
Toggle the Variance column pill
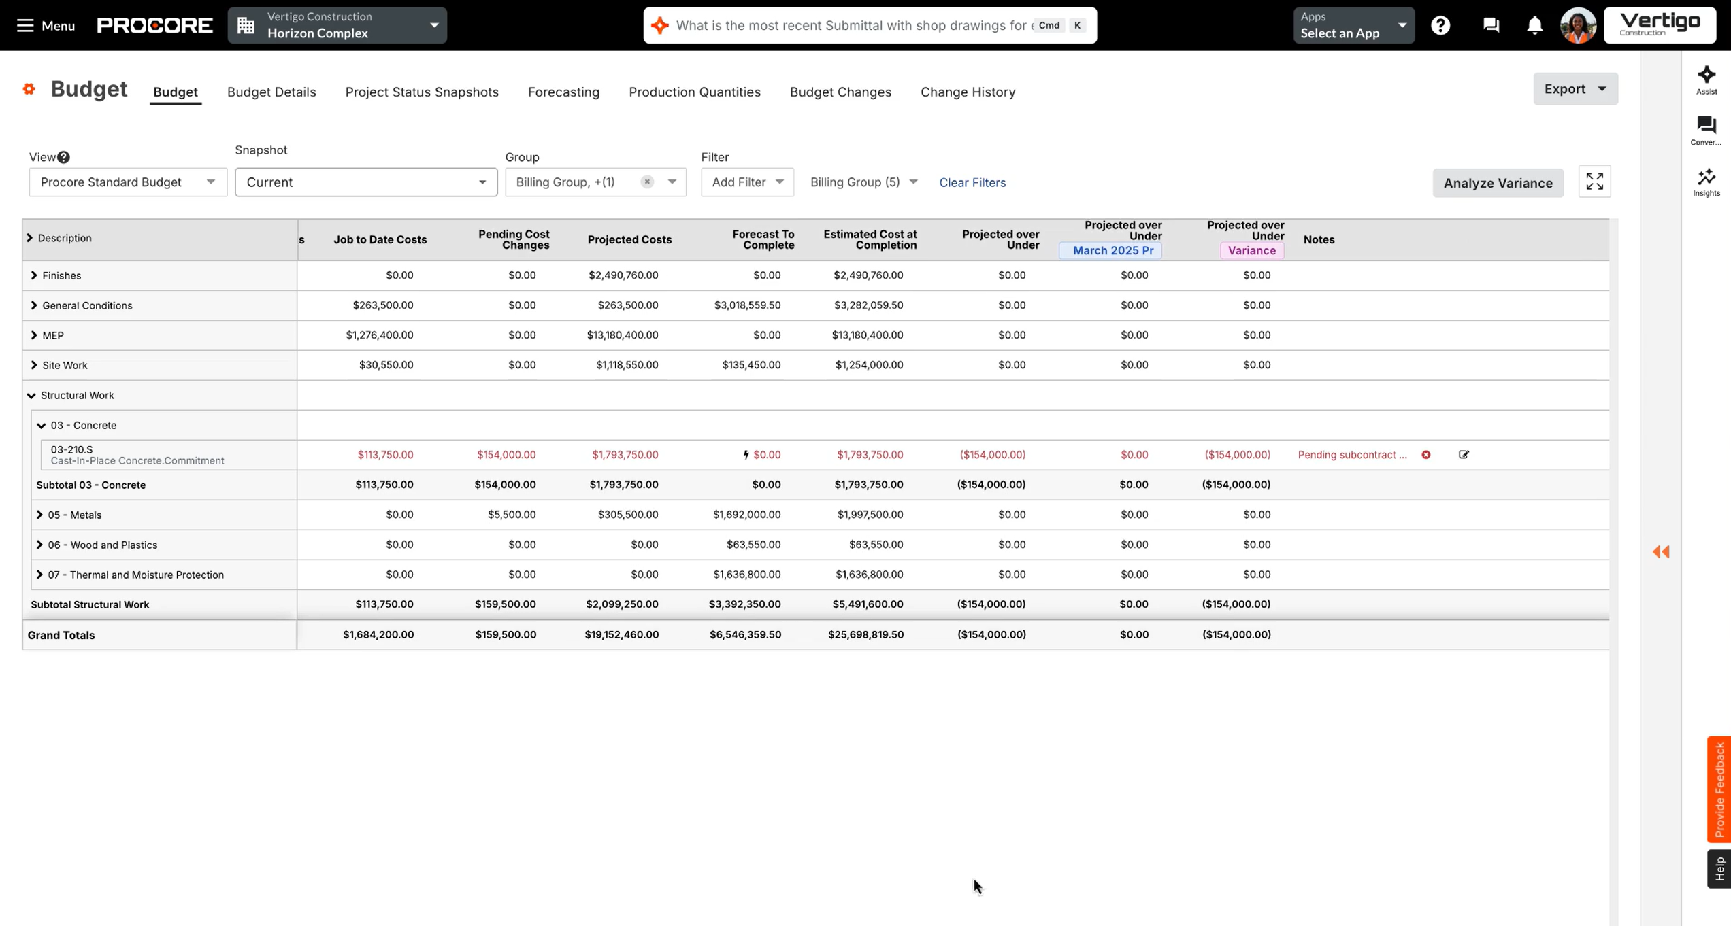point(1251,250)
